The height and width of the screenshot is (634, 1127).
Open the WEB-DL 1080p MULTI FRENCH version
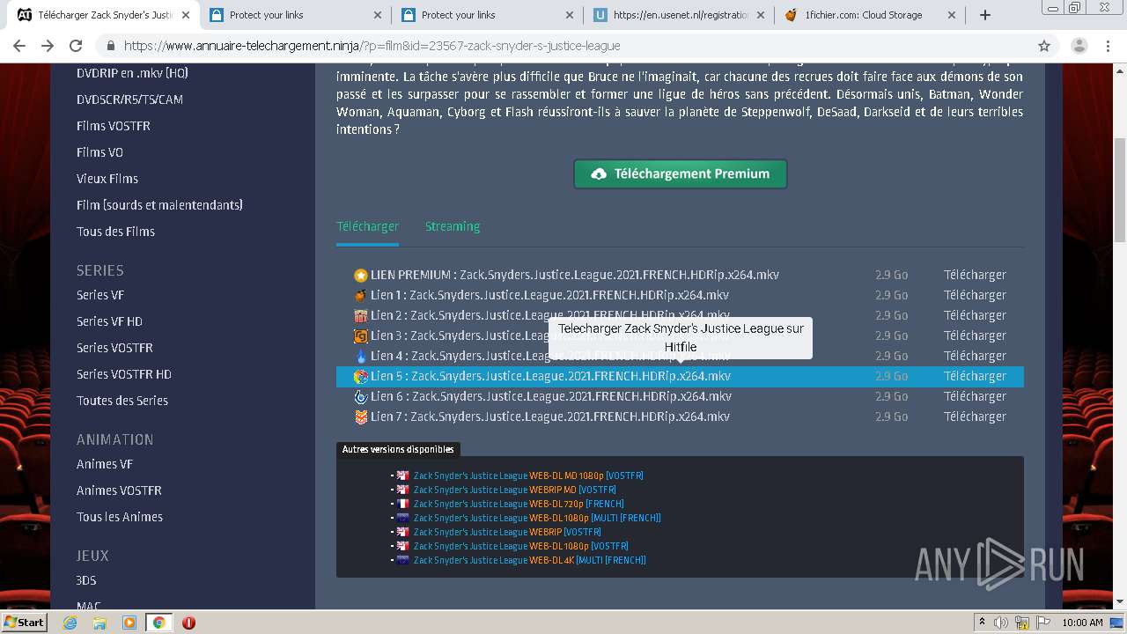pos(537,518)
